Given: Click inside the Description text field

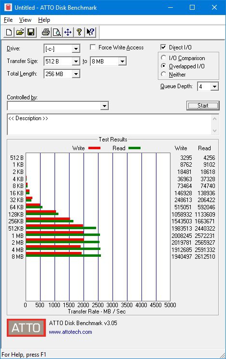Looking at the screenshot, I should click(x=110, y=125).
